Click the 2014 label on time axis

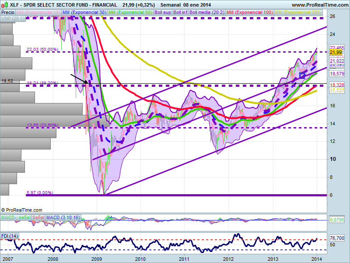click(316, 259)
